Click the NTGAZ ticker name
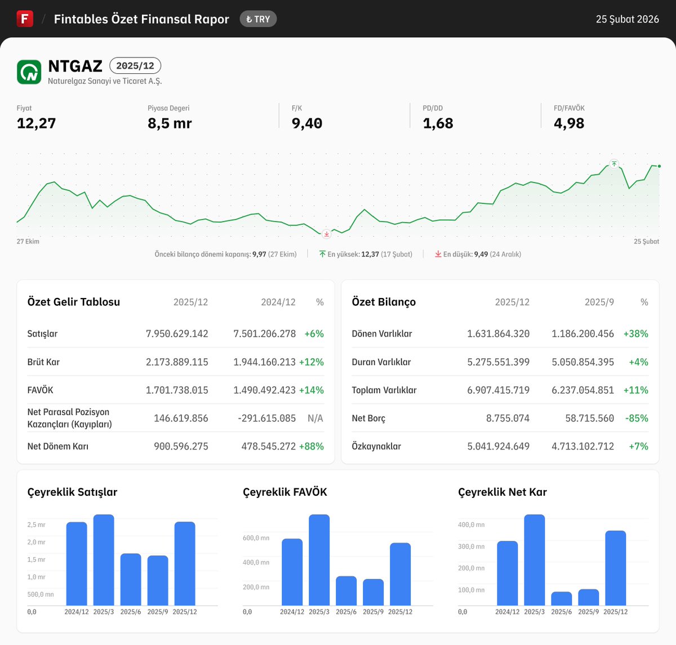Viewport: 676px width, 645px height. (x=75, y=66)
